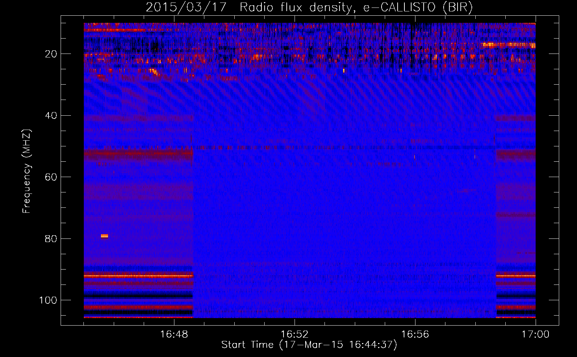Click the Frequency (MHZ) axis label
The height and width of the screenshot is (357, 577).
point(27,171)
